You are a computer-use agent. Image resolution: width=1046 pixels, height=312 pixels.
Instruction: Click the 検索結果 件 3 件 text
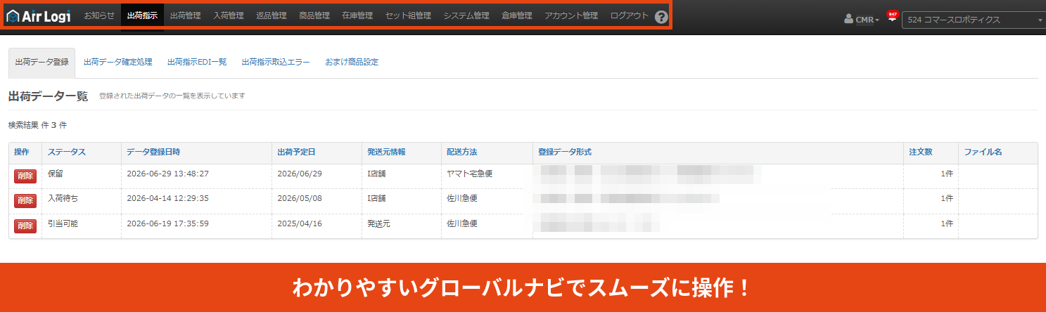[x=37, y=125]
